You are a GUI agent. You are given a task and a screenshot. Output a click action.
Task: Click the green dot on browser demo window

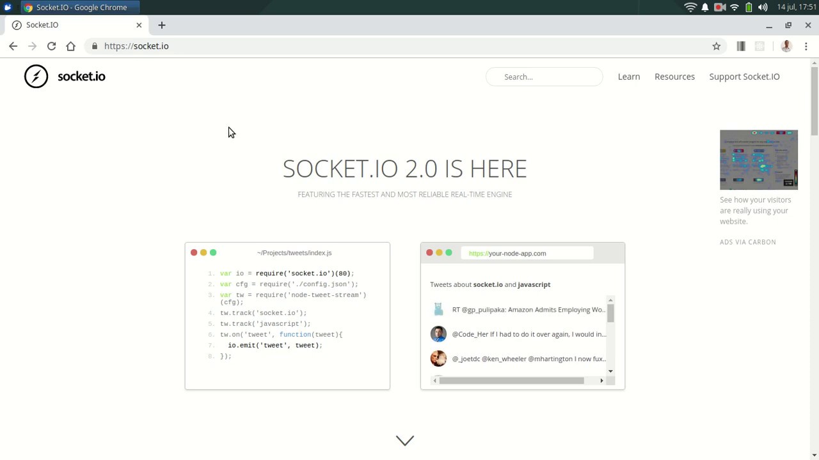click(x=449, y=253)
